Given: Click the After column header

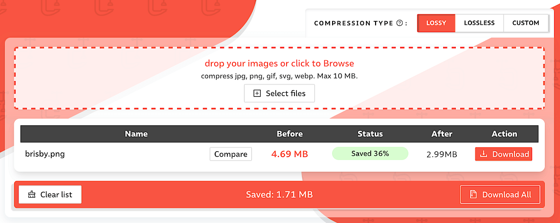Looking at the screenshot, I should (442, 134).
